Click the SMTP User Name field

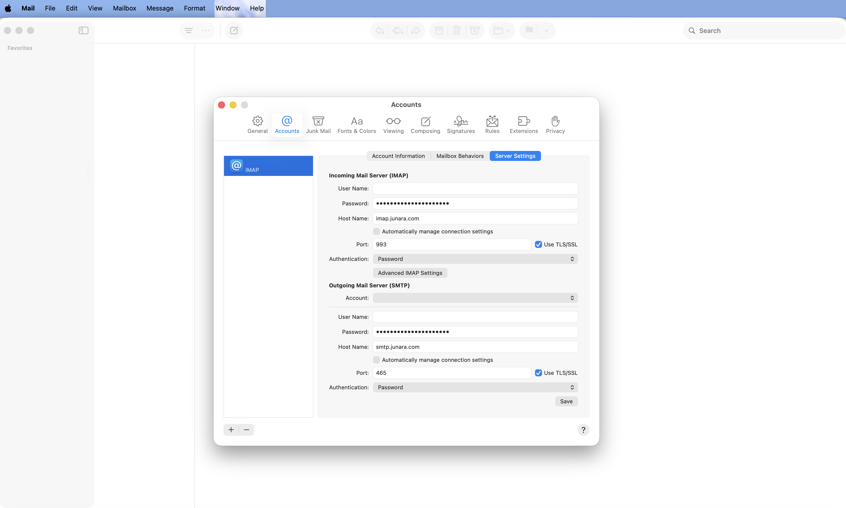point(475,317)
